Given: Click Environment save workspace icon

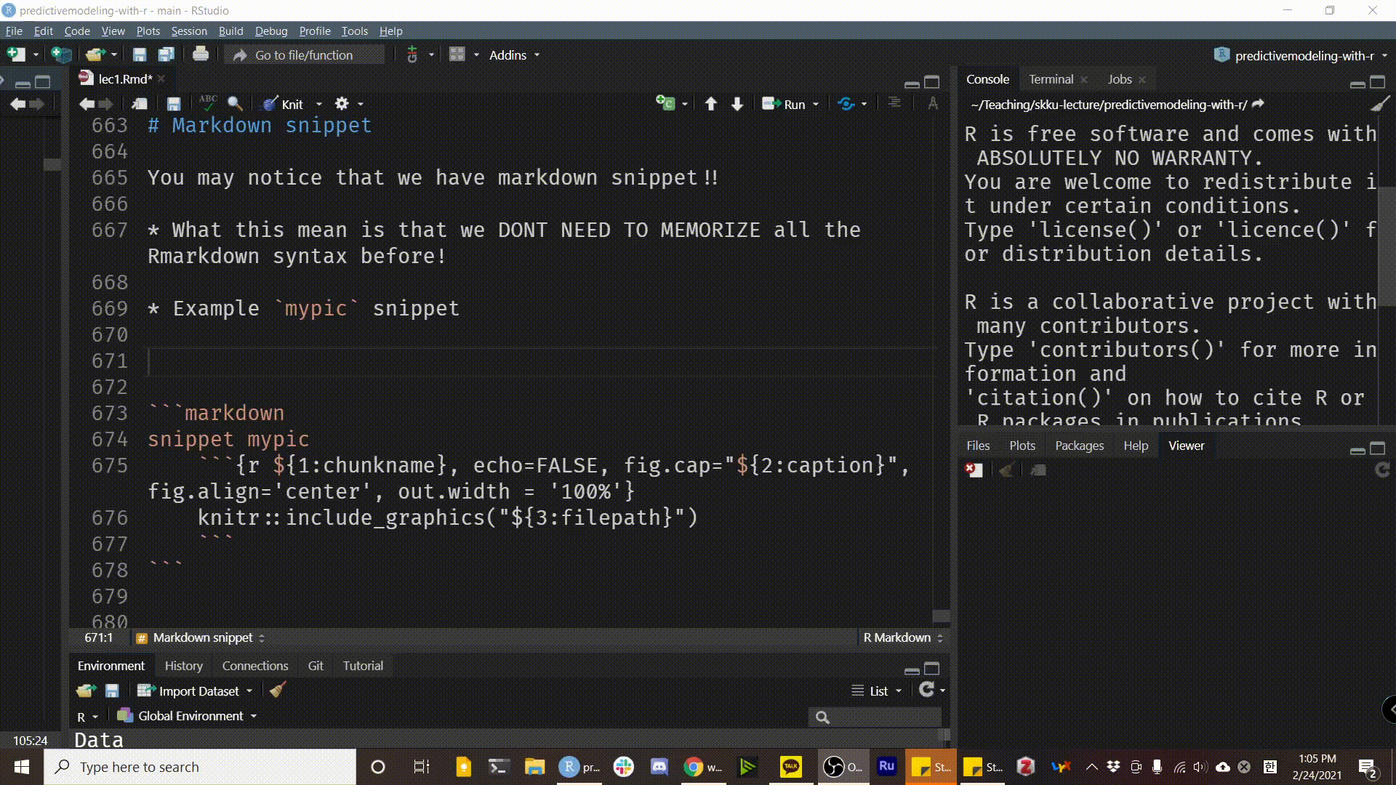Looking at the screenshot, I should [112, 691].
